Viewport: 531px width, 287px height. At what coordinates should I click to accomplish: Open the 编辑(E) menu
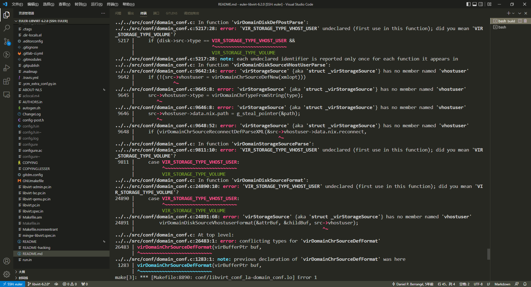pyautogui.click(x=33, y=4)
